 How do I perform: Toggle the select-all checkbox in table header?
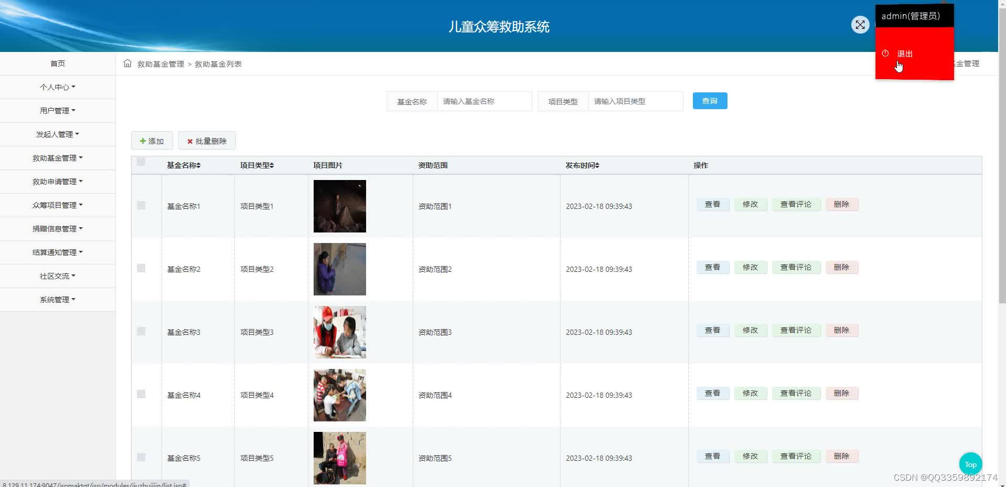tap(141, 162)
